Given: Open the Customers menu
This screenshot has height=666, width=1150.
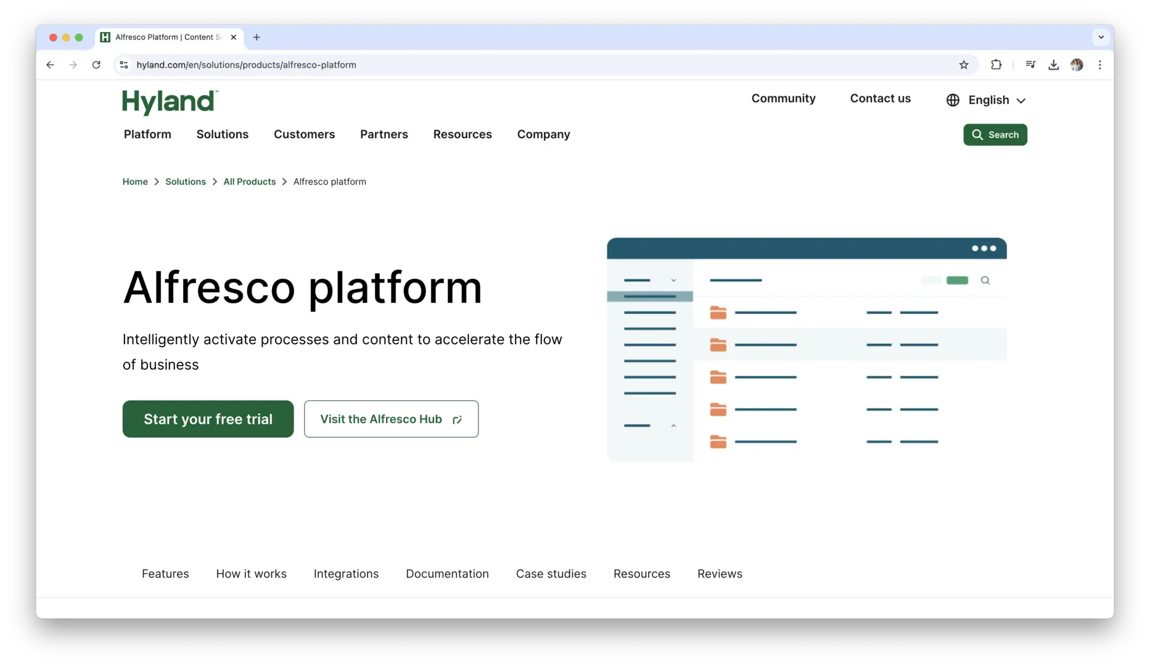Looking at the screenshot, I should coord(304,134).
